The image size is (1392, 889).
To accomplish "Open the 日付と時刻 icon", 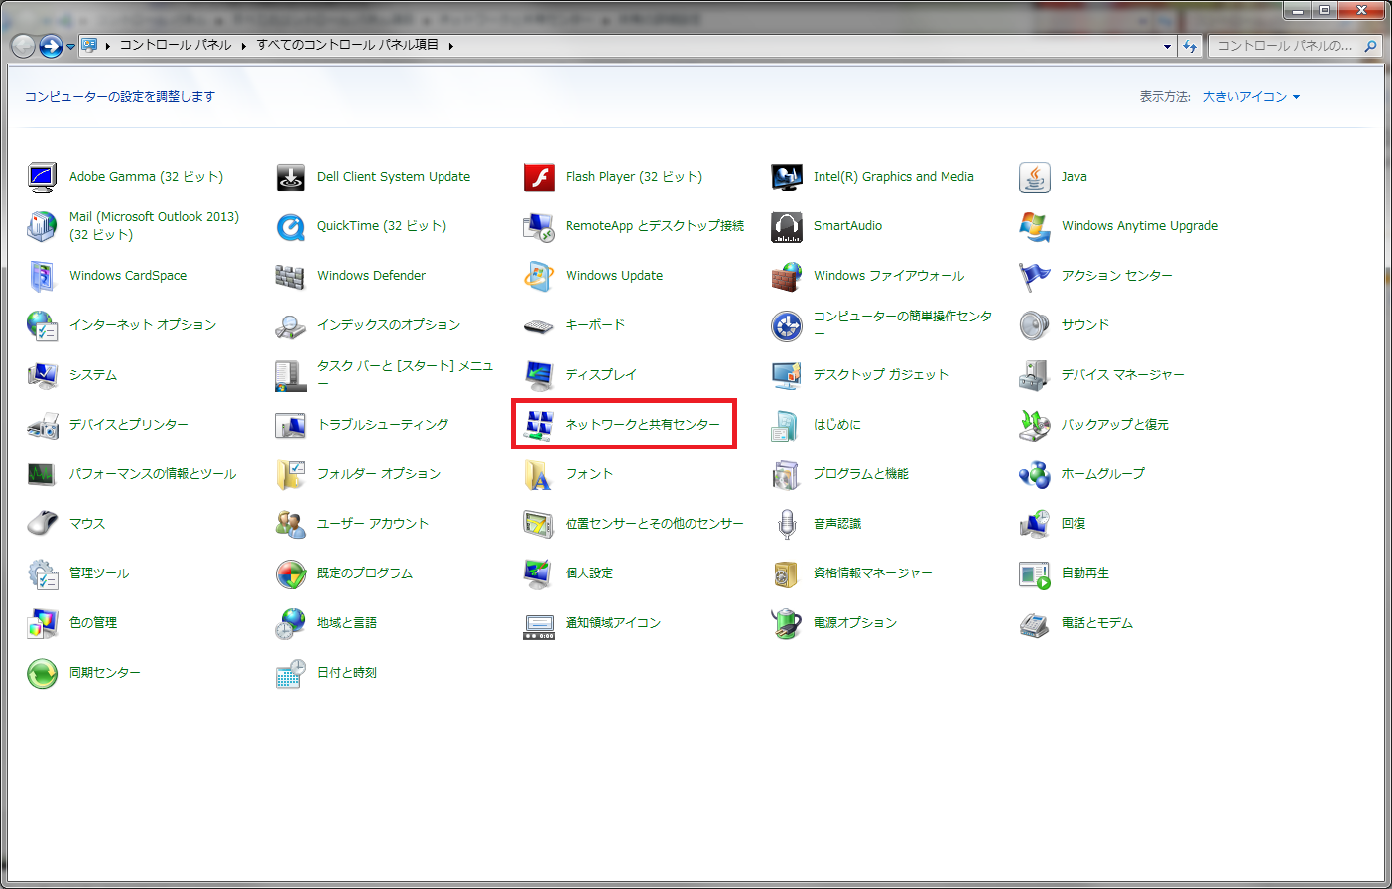I will [x=291, y=674].
